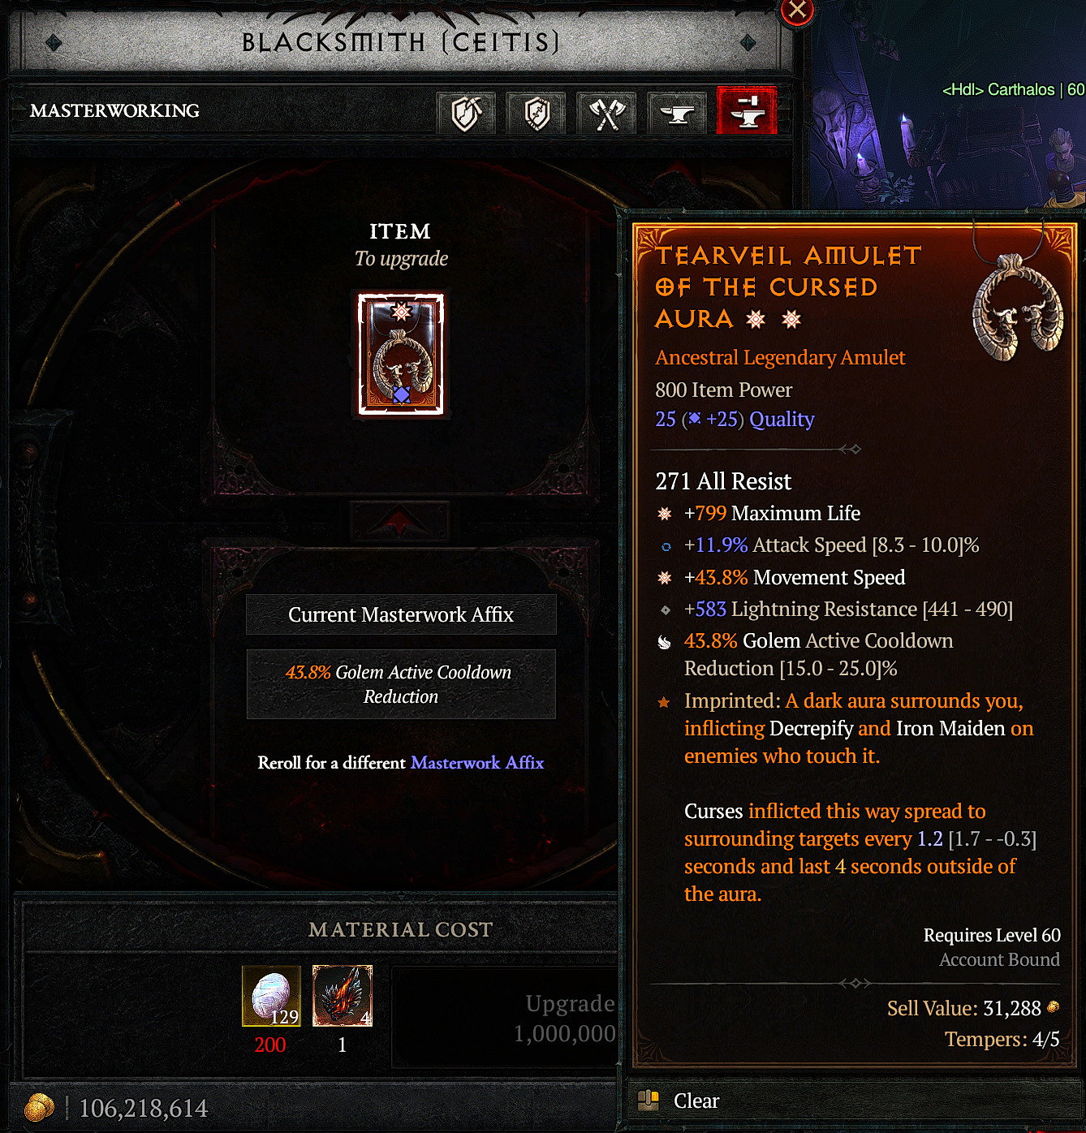Image resolution: width=1086 pixels, height=1133 pixels.
Task: Select the Golem Active Cooldown Reduction affix box
Action: [401, 684]
